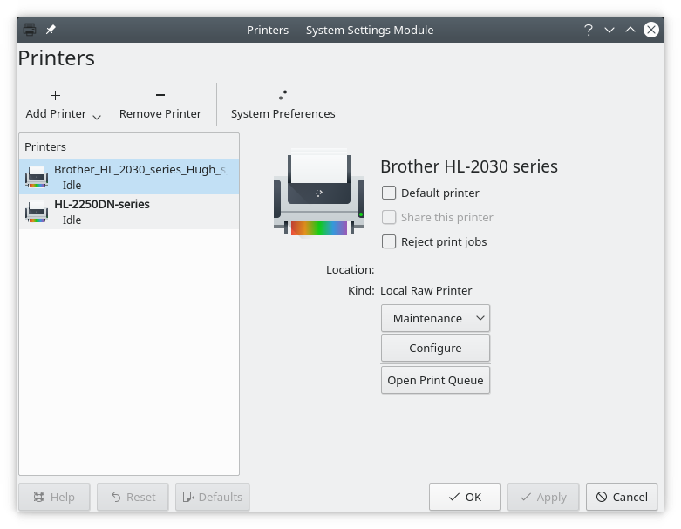Open System Preferences sliders icon

pos(283,95)
